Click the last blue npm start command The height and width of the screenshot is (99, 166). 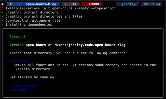[x=19, y=90]
